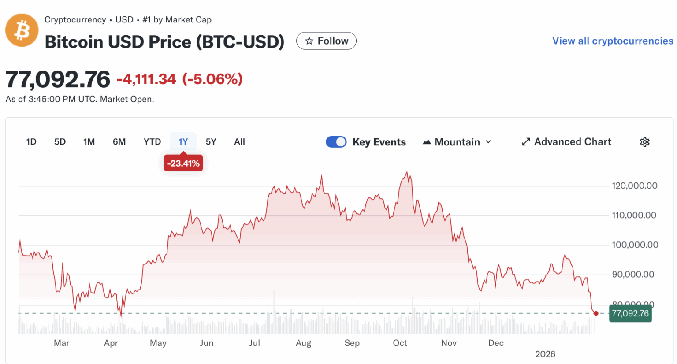Viewport: 677px width, 364px height.
Task: Open chart settings gear icon
Action: tap(644, 142)
